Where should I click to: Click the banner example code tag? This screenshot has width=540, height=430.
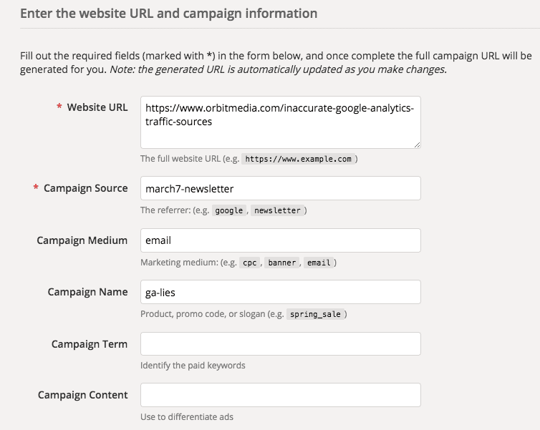(x=282, y=263)
